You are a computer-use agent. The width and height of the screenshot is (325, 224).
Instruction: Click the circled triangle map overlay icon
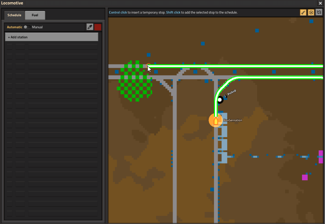click(311, 12)
